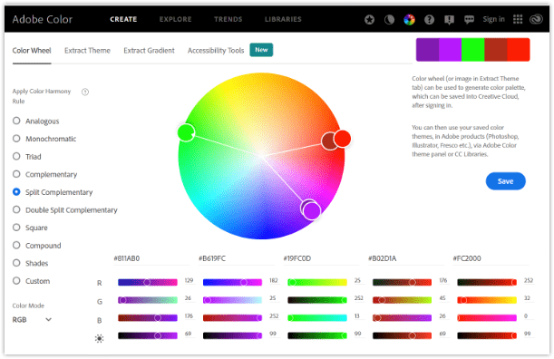This screenshot has height=359, width=554.
Task: Open the CREATE menu
Action: [123, 19]
